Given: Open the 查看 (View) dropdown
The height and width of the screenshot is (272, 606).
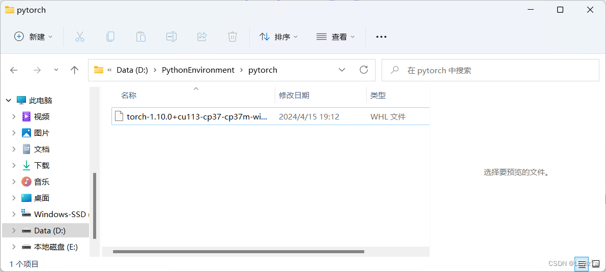Looking at the screenshot, I should coord(335,37).
